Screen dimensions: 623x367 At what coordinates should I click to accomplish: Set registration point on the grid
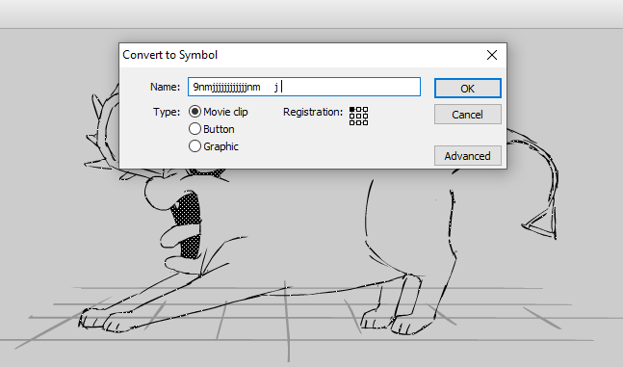coord(358,116)
